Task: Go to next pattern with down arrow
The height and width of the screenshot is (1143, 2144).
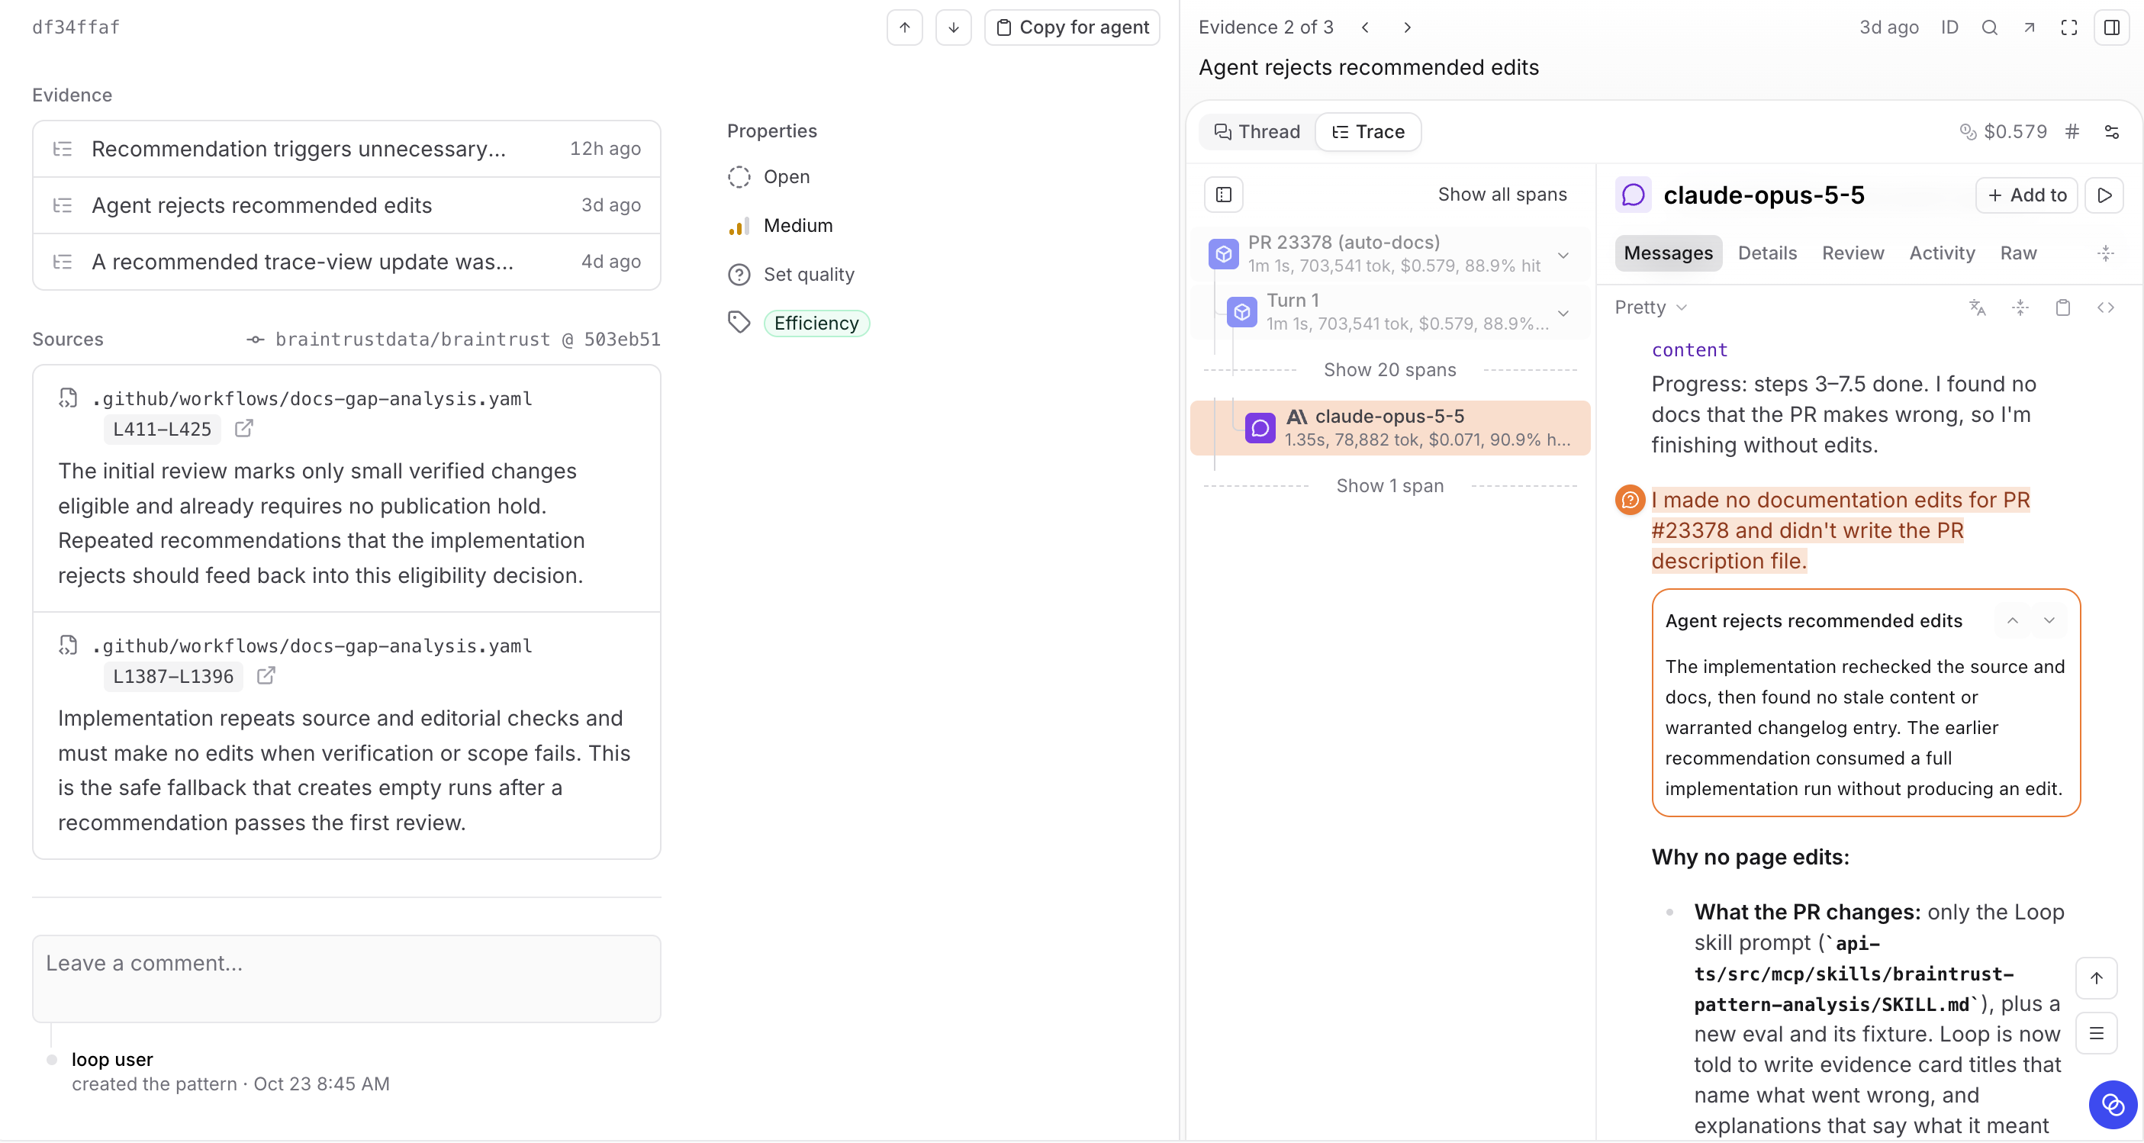Action: (953, 27)
